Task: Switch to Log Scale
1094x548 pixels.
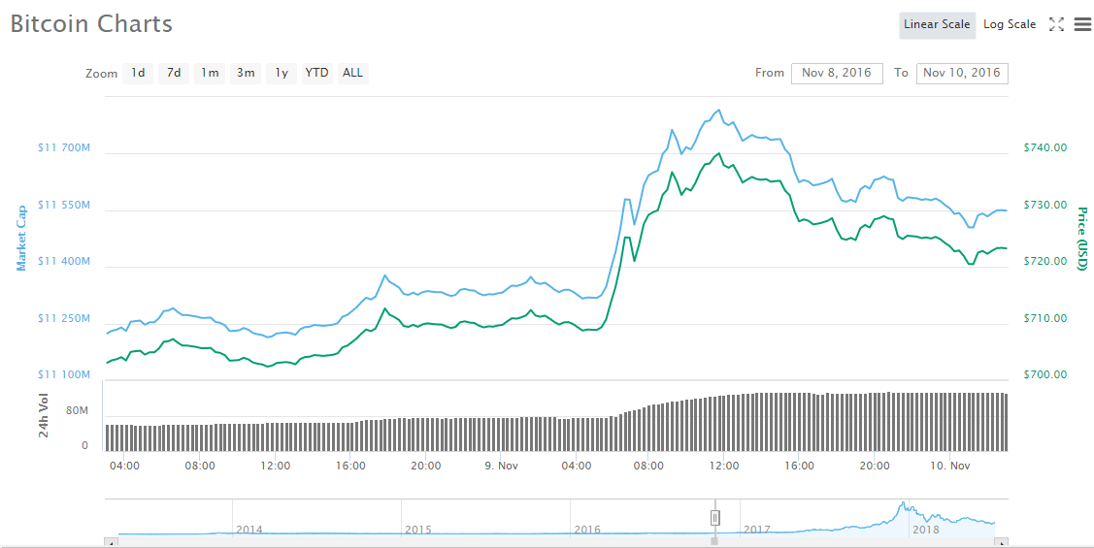Action: 1010,24
